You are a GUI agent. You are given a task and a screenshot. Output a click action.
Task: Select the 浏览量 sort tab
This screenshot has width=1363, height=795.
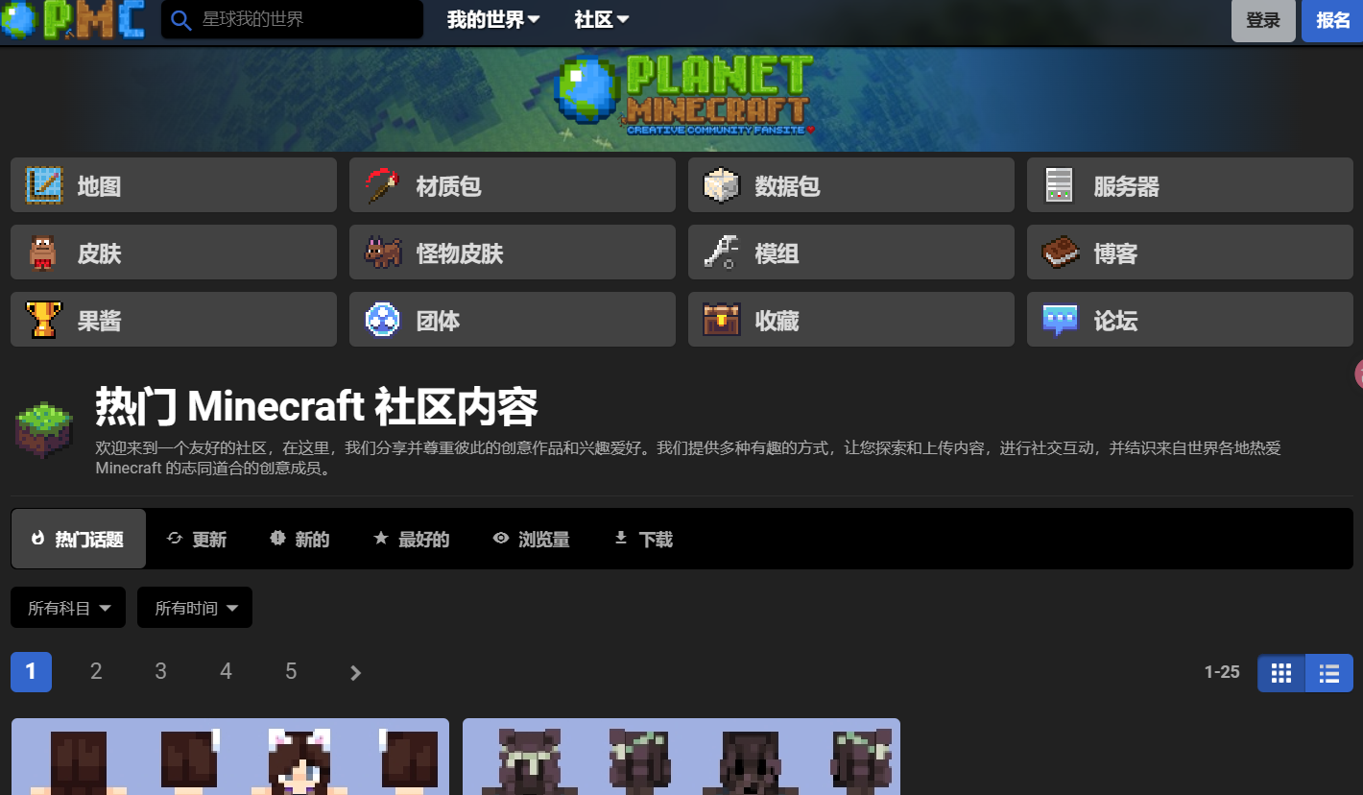(531, 539)
